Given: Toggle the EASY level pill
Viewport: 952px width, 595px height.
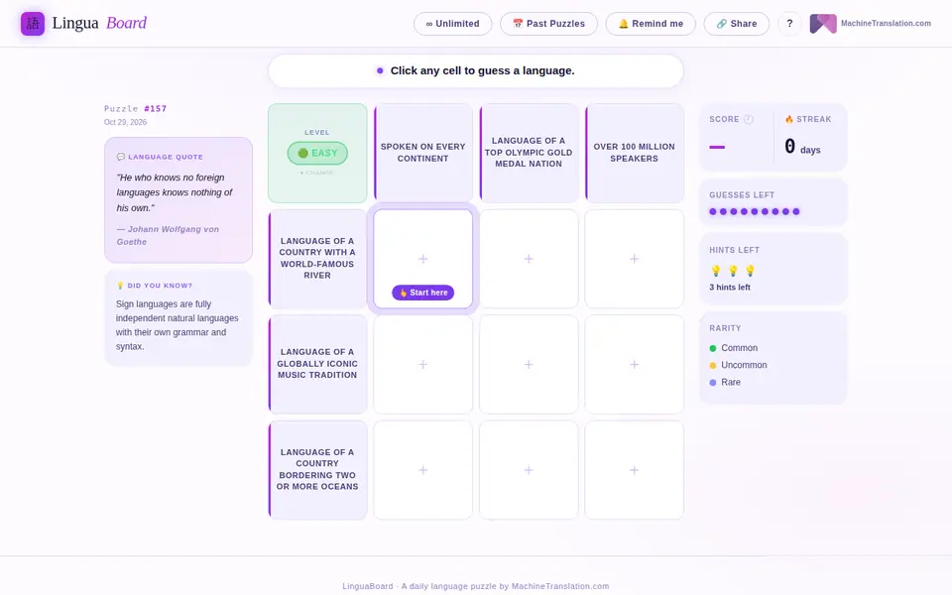Looking at the screenshot, I should coord(317,153).
